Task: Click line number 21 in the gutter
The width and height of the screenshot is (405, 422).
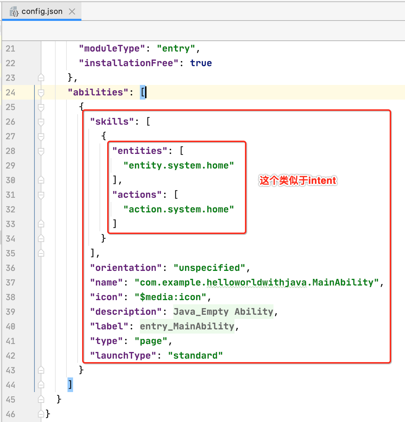Action: click(10, 48)
